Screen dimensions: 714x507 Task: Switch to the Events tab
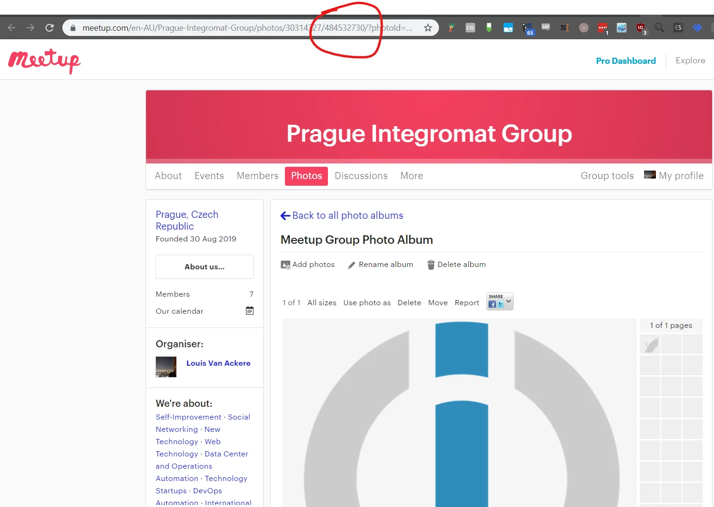tap(209, 176)
